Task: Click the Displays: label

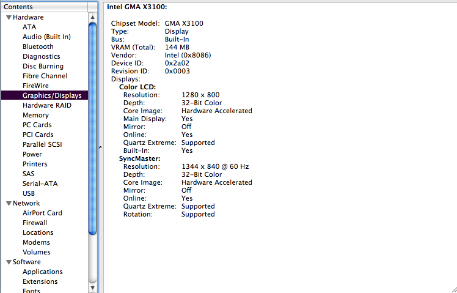Action: click(x=126, y=79)
